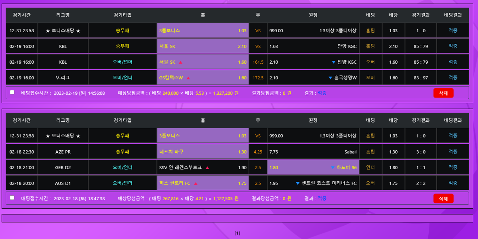
Task: Open 적중 result in the AZE PR row
Action: (453, 152)
